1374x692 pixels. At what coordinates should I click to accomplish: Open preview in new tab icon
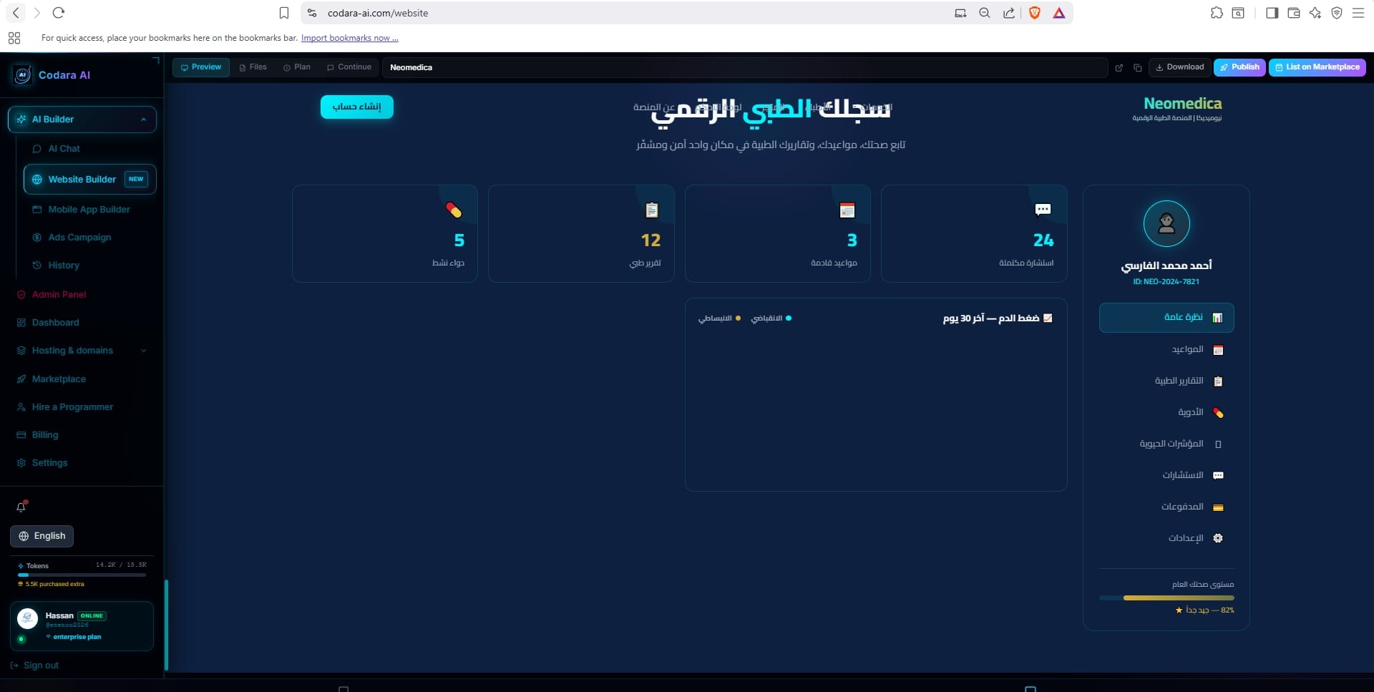1119,68
